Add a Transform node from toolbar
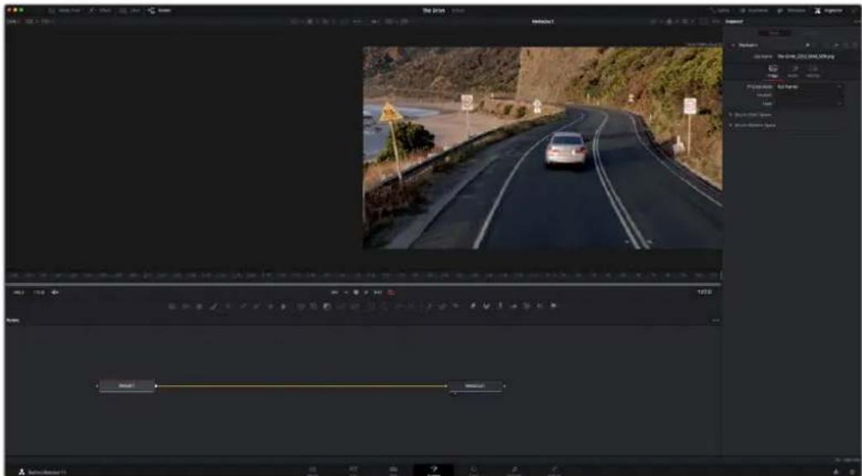 click(x=355, y=306)
